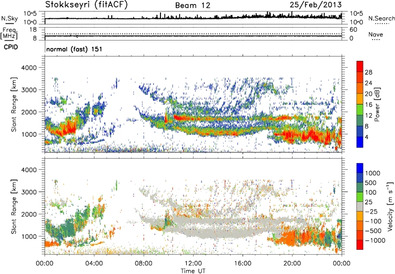Click the 'Power [dB]' colorbar title
Image resolution: width=395 pixels, height=274 pixels.
pyautogui.click(x=377, y=104)
